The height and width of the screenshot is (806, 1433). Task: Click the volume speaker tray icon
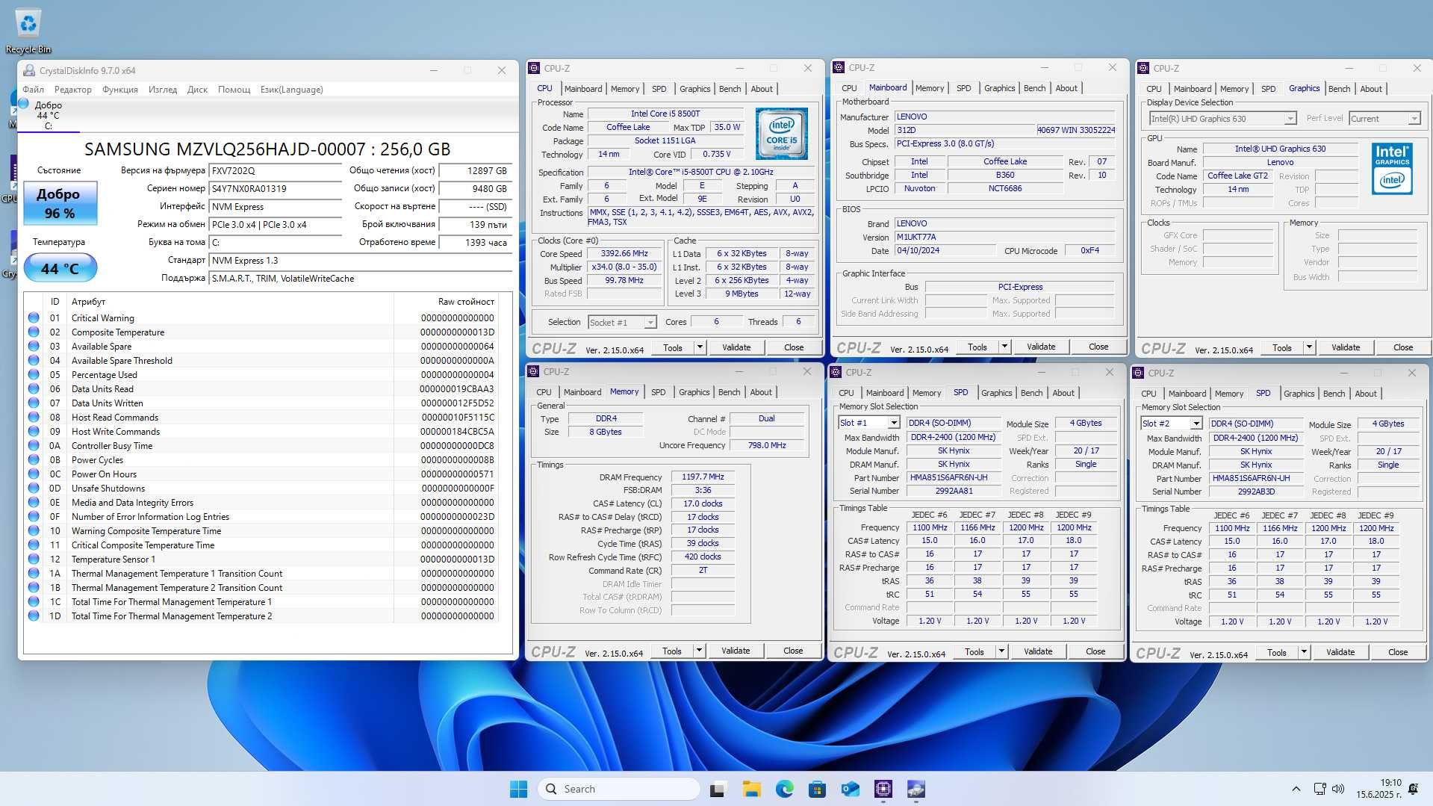(1338, 789)
